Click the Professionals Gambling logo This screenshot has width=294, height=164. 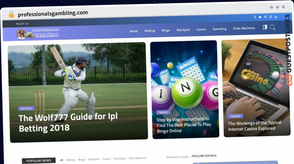38,34
